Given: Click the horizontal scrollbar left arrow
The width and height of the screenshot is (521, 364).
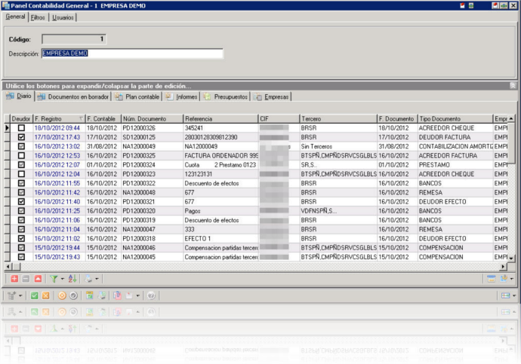Looking at the screenshot, I should tap(8, 266).
